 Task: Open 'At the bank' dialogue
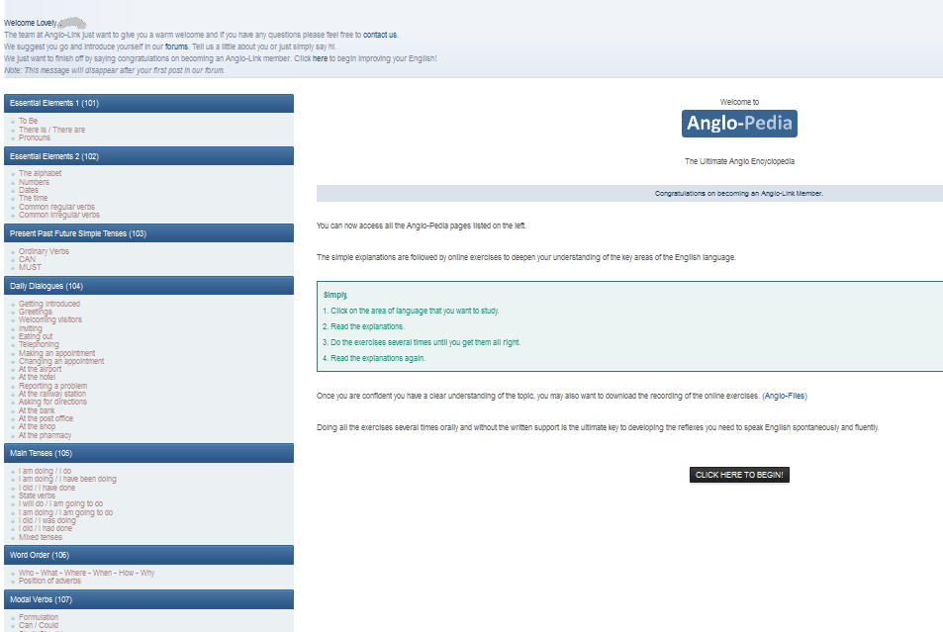36,410
